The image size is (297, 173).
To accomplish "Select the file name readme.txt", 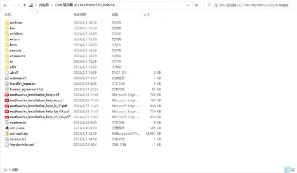I will [x=18, y=122].
